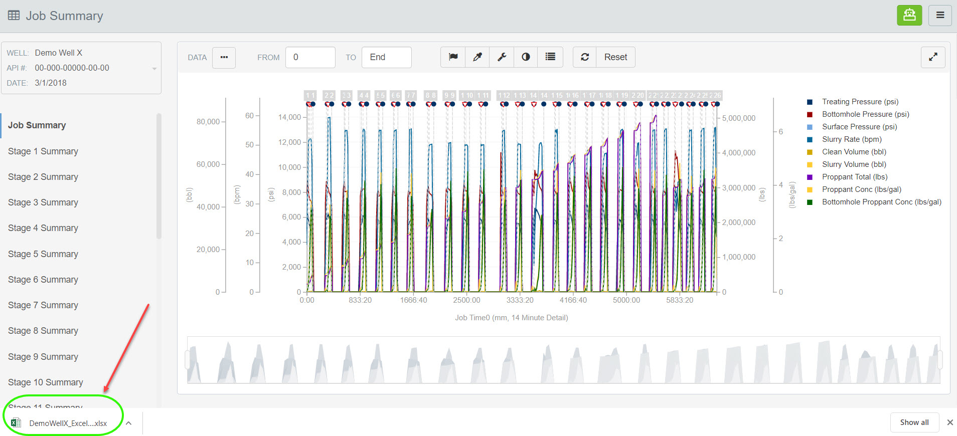Open Stage 3 Summary in sidebar

coord(43,202)
